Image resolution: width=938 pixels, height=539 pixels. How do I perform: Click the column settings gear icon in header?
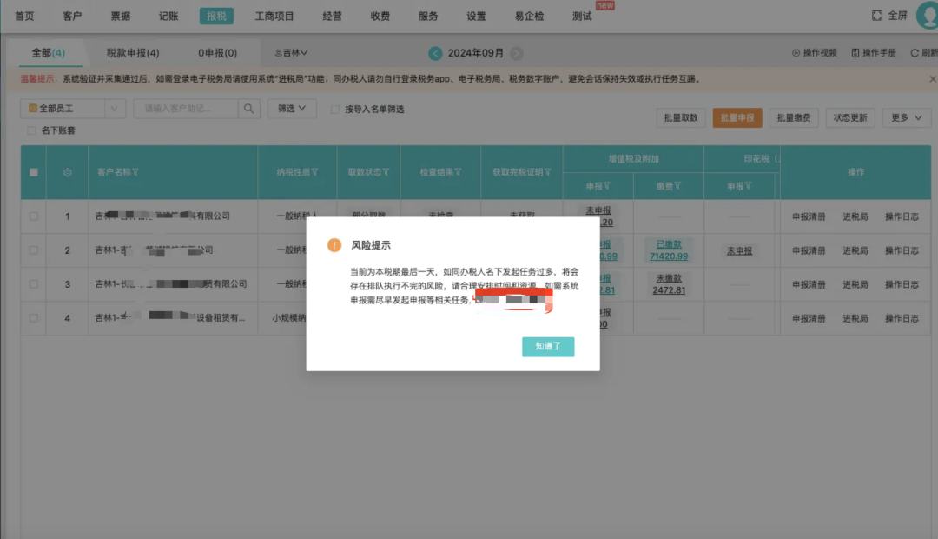pos(68,172)
